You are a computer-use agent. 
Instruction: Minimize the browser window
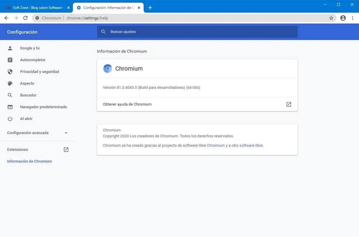(325, 5)
